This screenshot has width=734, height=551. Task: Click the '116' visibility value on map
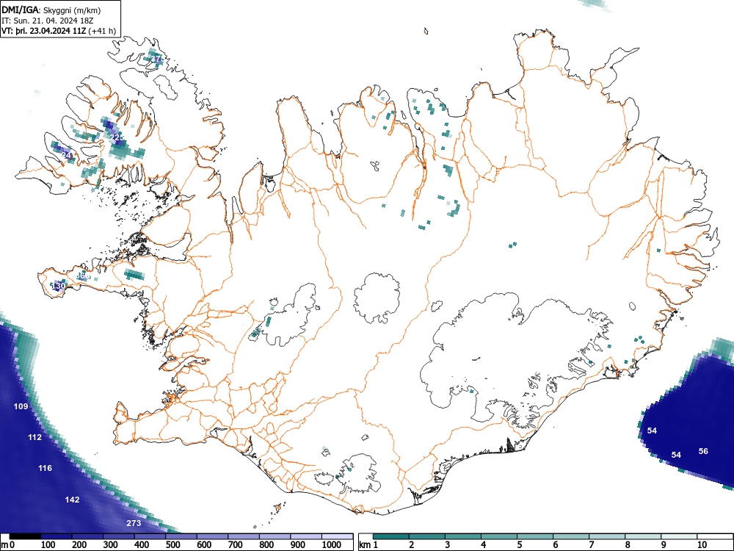tap(45, 468)
